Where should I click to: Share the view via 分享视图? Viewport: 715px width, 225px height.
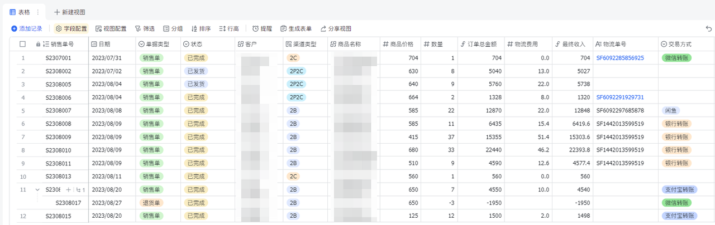335,28
